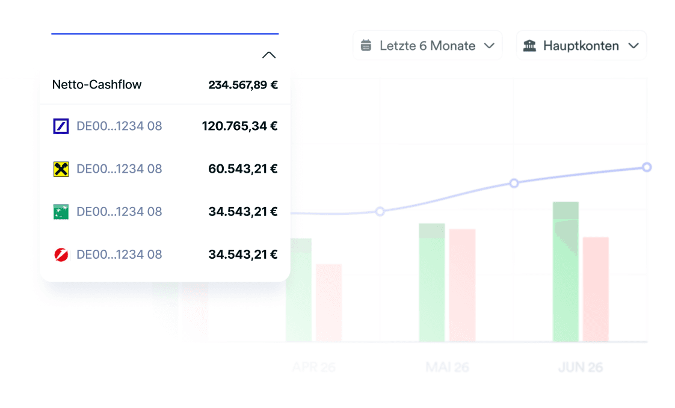Click the red expense bar for MAI 26
The image size is (675, 408).
click(463, 285)
